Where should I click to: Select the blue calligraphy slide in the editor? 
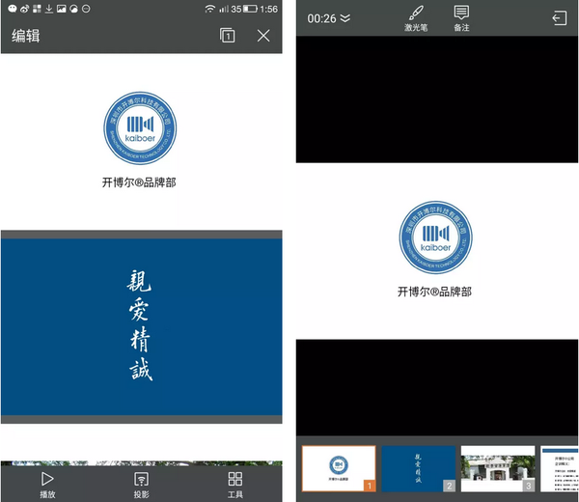tap(141, 326)
